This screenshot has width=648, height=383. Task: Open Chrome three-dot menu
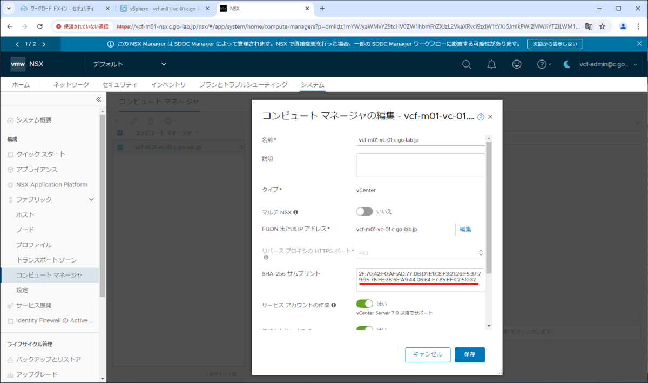tap(639, 26)
